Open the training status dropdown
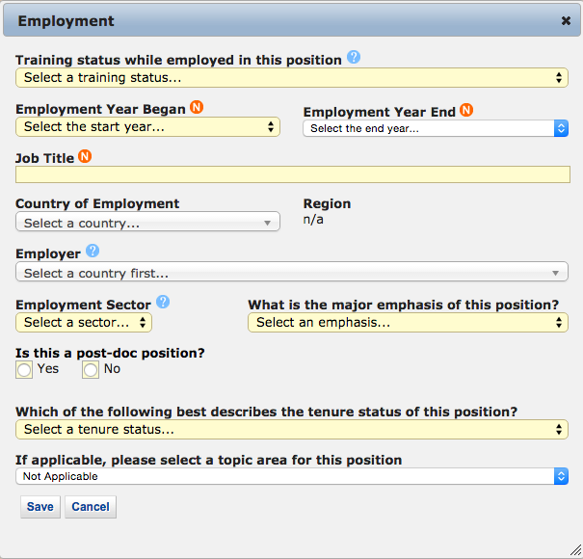The image size is (583, 559). click(x=292, y=77)
